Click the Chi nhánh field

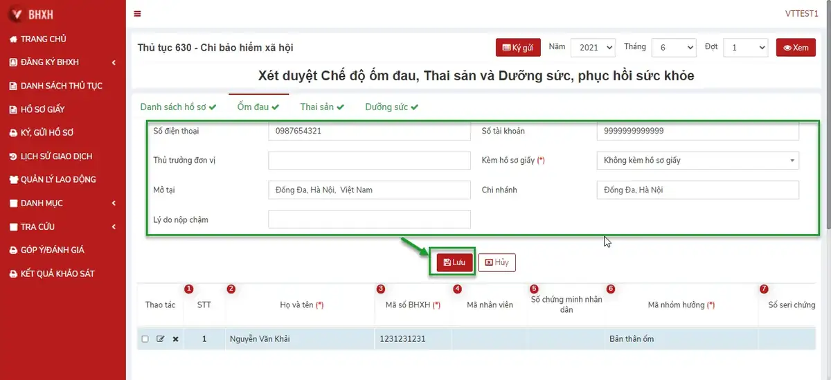coord(697,190)
